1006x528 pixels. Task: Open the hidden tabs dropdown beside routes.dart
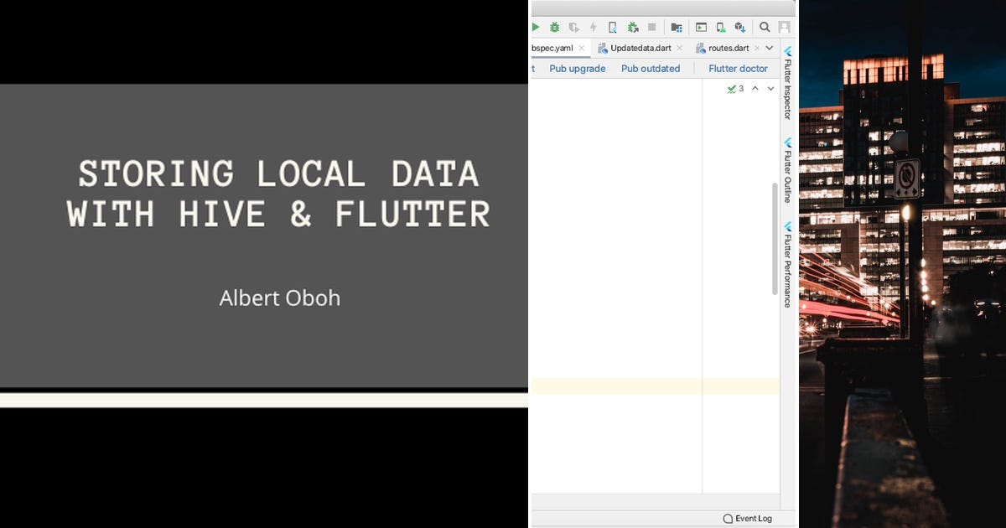point(769,48)
